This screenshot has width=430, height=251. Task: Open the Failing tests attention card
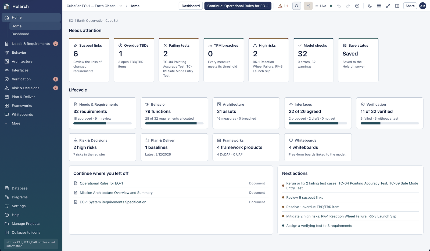179,60
